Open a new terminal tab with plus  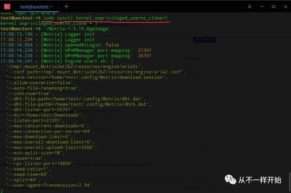(x=66, y=7)
